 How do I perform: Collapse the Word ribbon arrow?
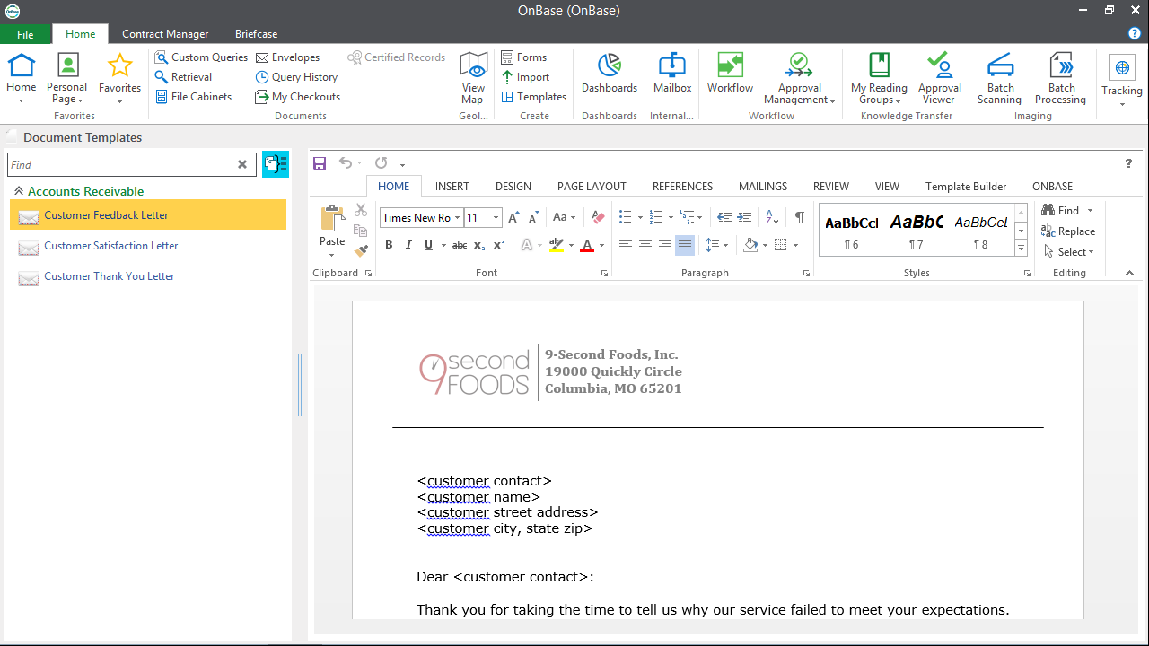coord(1129,273)
